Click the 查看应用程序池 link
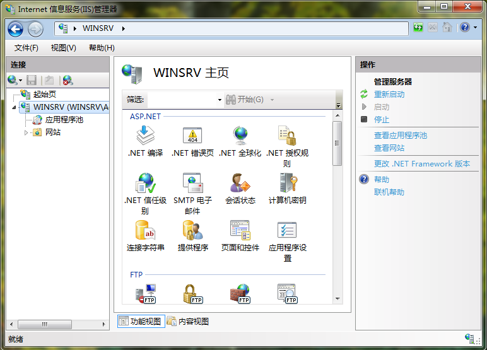The width and height of the screenshot is (487, 350). [x=401, y=136]
